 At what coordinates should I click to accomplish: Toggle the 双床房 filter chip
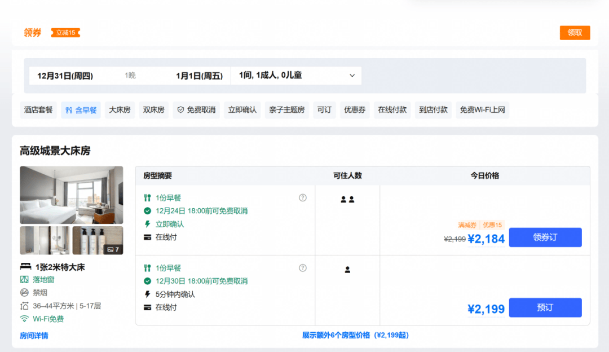(153, 110)
